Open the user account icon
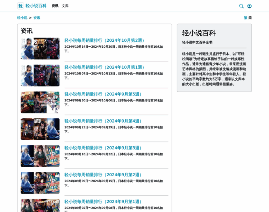Image resolution: width=269 pixels, height=212 pixels. point(250,6)
